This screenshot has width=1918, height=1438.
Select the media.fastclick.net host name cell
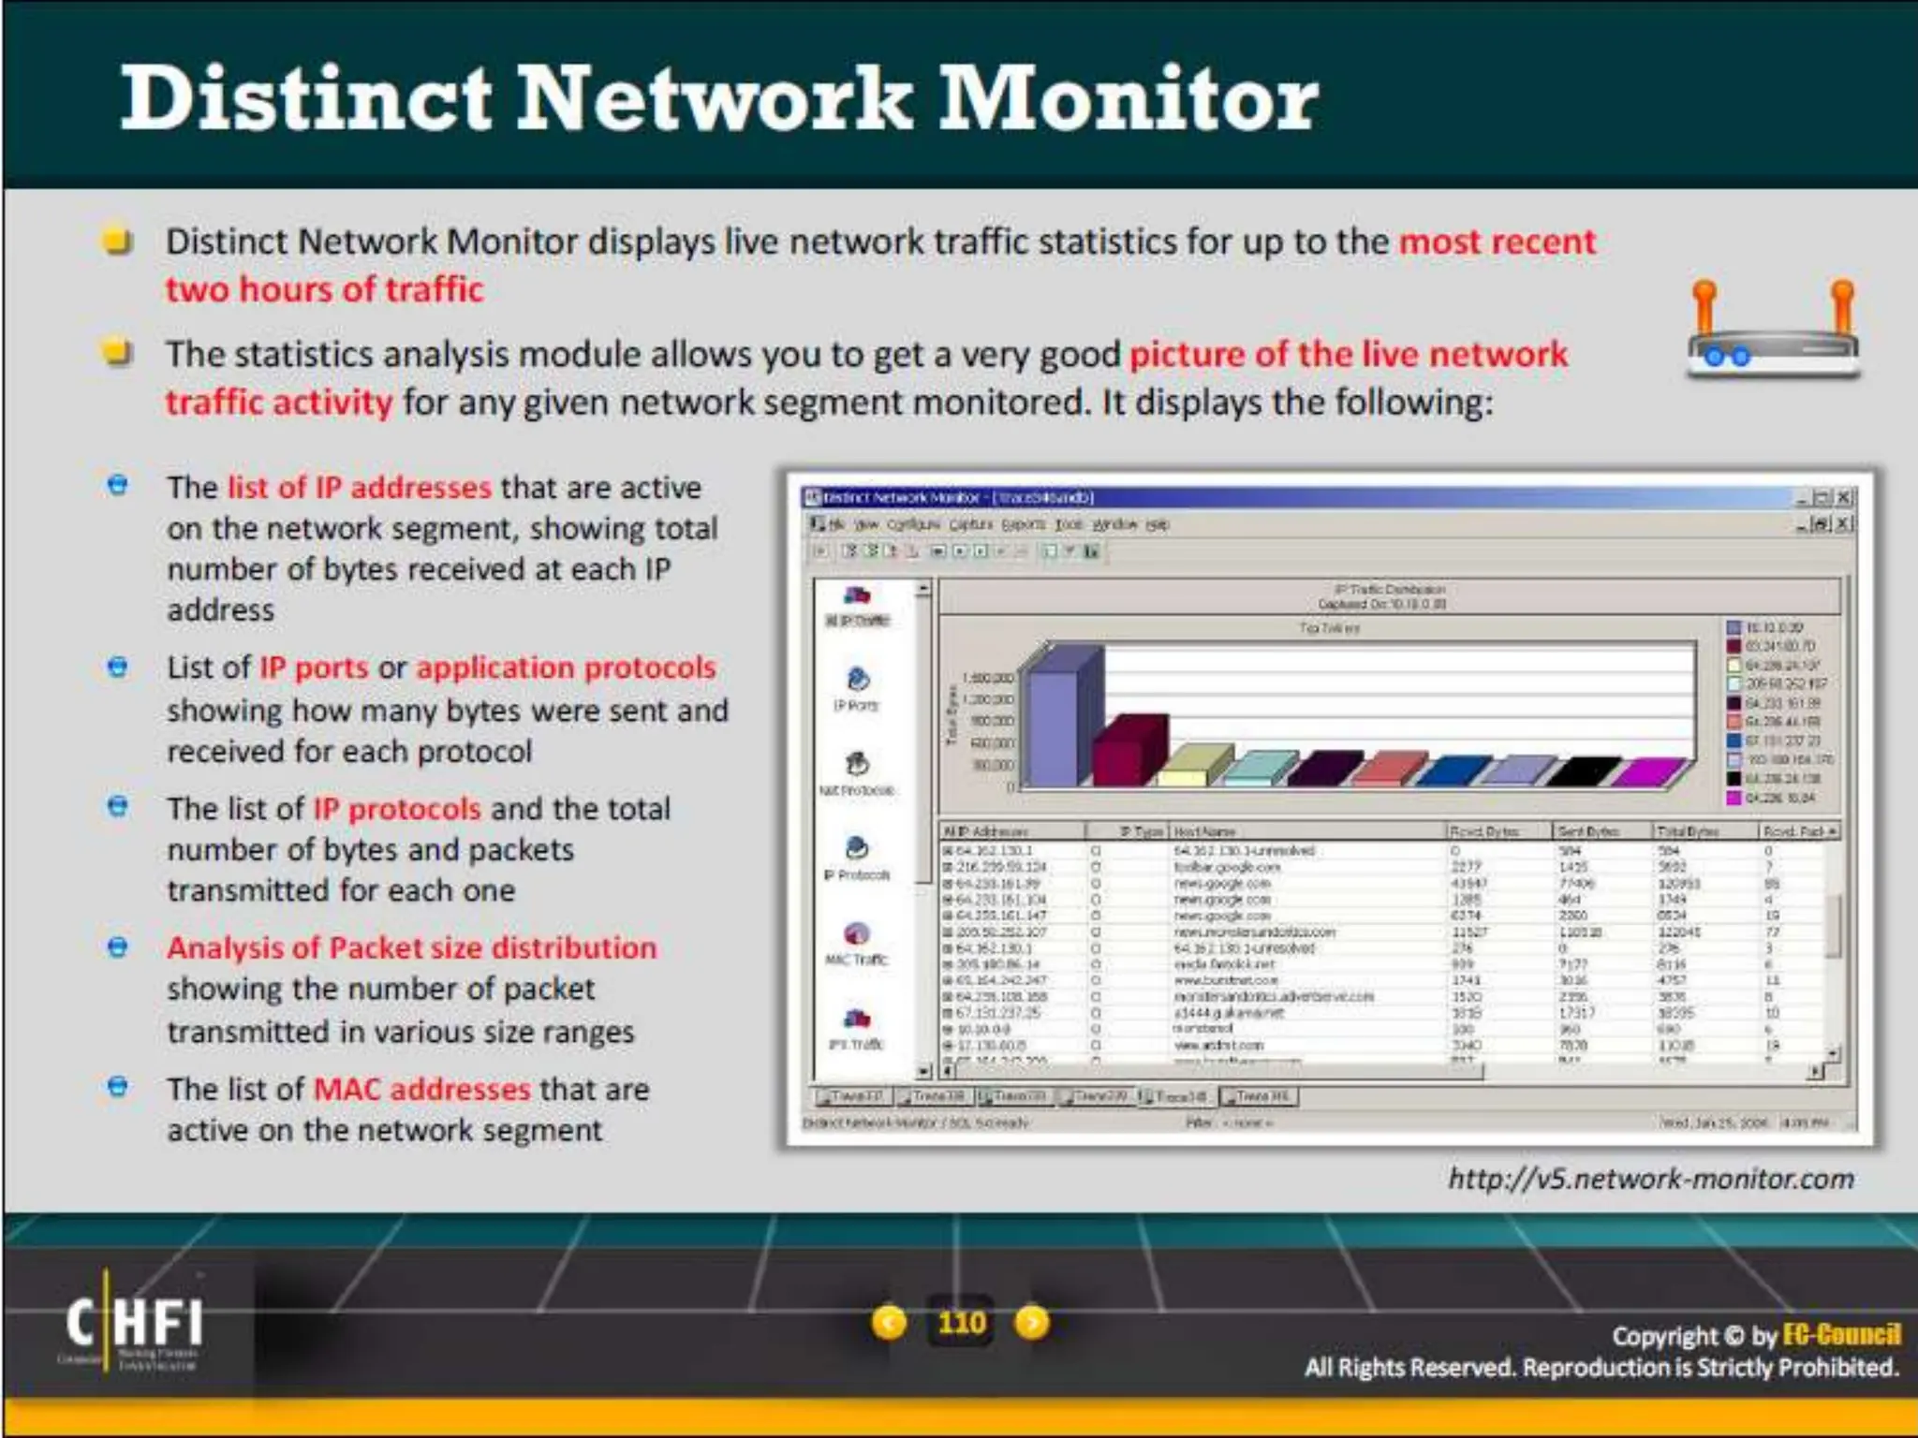pos(1224,964)
